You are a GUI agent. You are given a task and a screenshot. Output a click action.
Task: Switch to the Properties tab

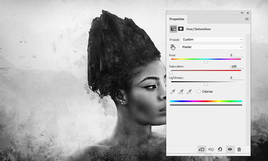click(177, 19)
